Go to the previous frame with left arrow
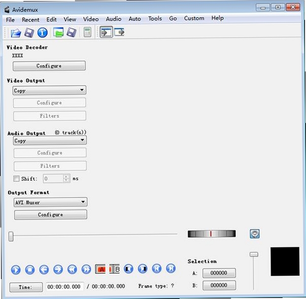The image size is (306, 299). (x=44, y=270)
